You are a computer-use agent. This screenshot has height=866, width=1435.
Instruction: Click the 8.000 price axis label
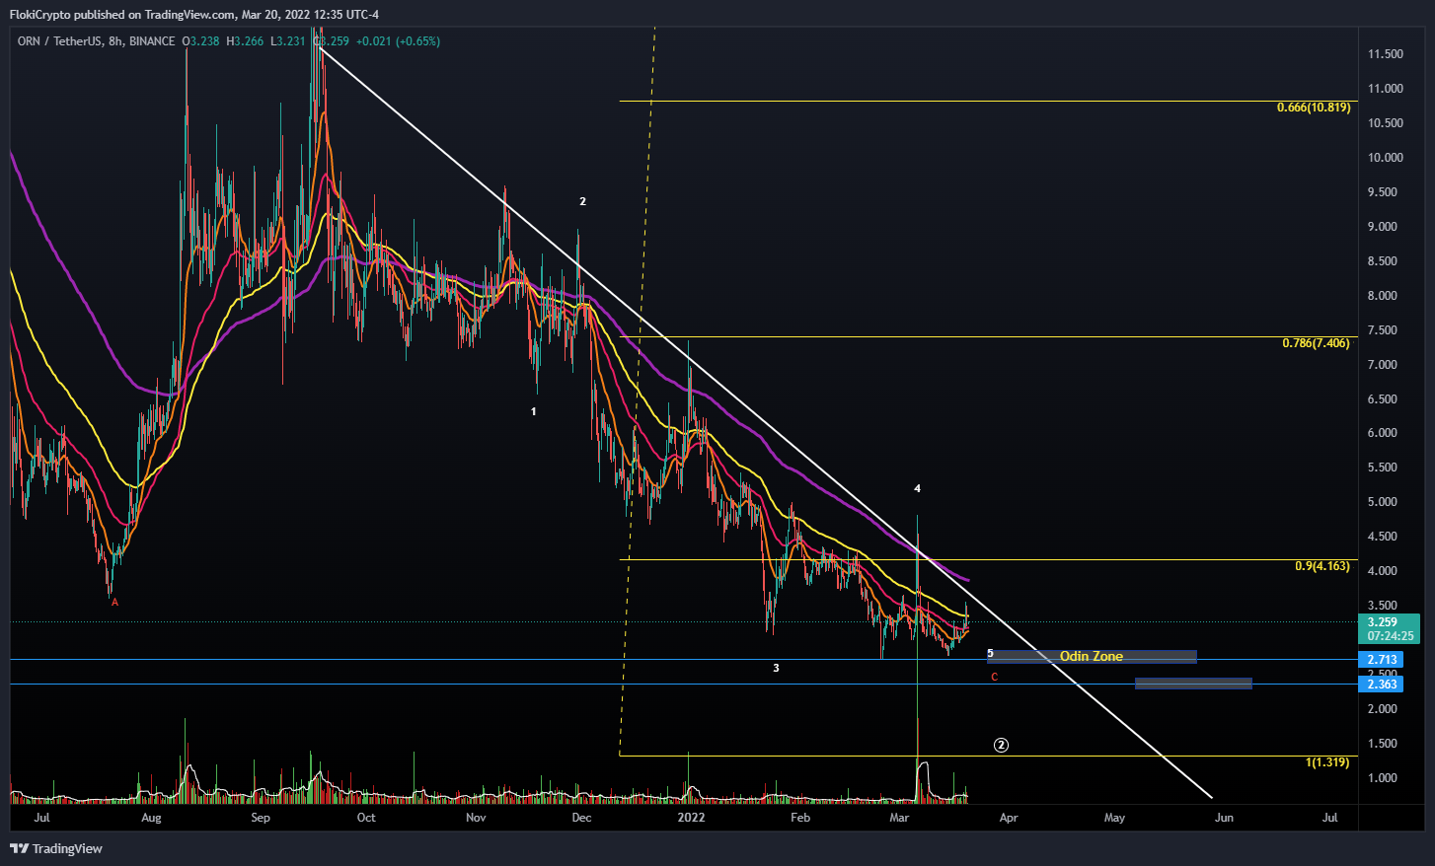1382,296
